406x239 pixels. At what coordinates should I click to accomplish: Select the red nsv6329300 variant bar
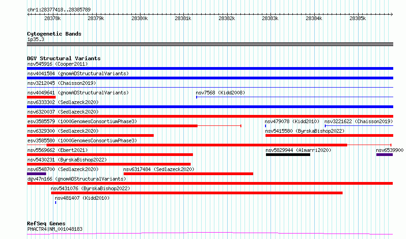coord(90,135)
